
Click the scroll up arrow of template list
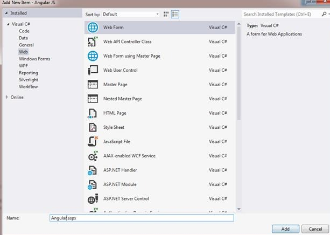(239, 24)
